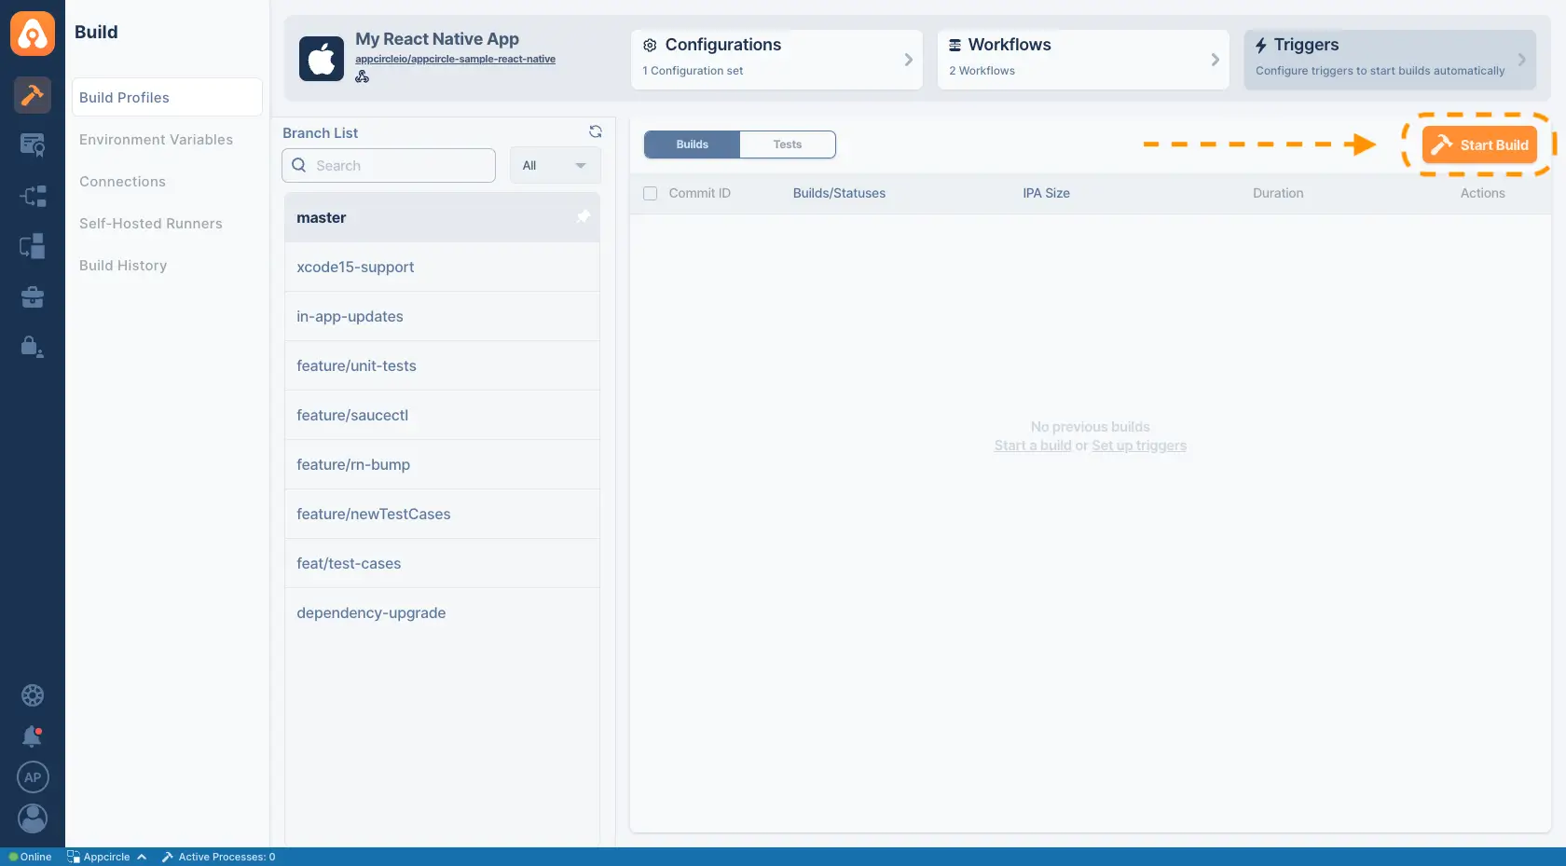Open Connections menu item
The height and width of the screenshot is (866, 1566).
coord(123,182)
